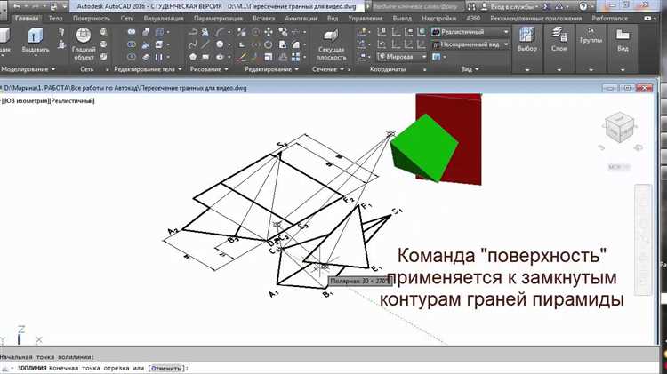The height and width of the screenshot is (374, 667).
Task: Click the ЮЗ изометрия viewport view control
Action: point(27,100)
